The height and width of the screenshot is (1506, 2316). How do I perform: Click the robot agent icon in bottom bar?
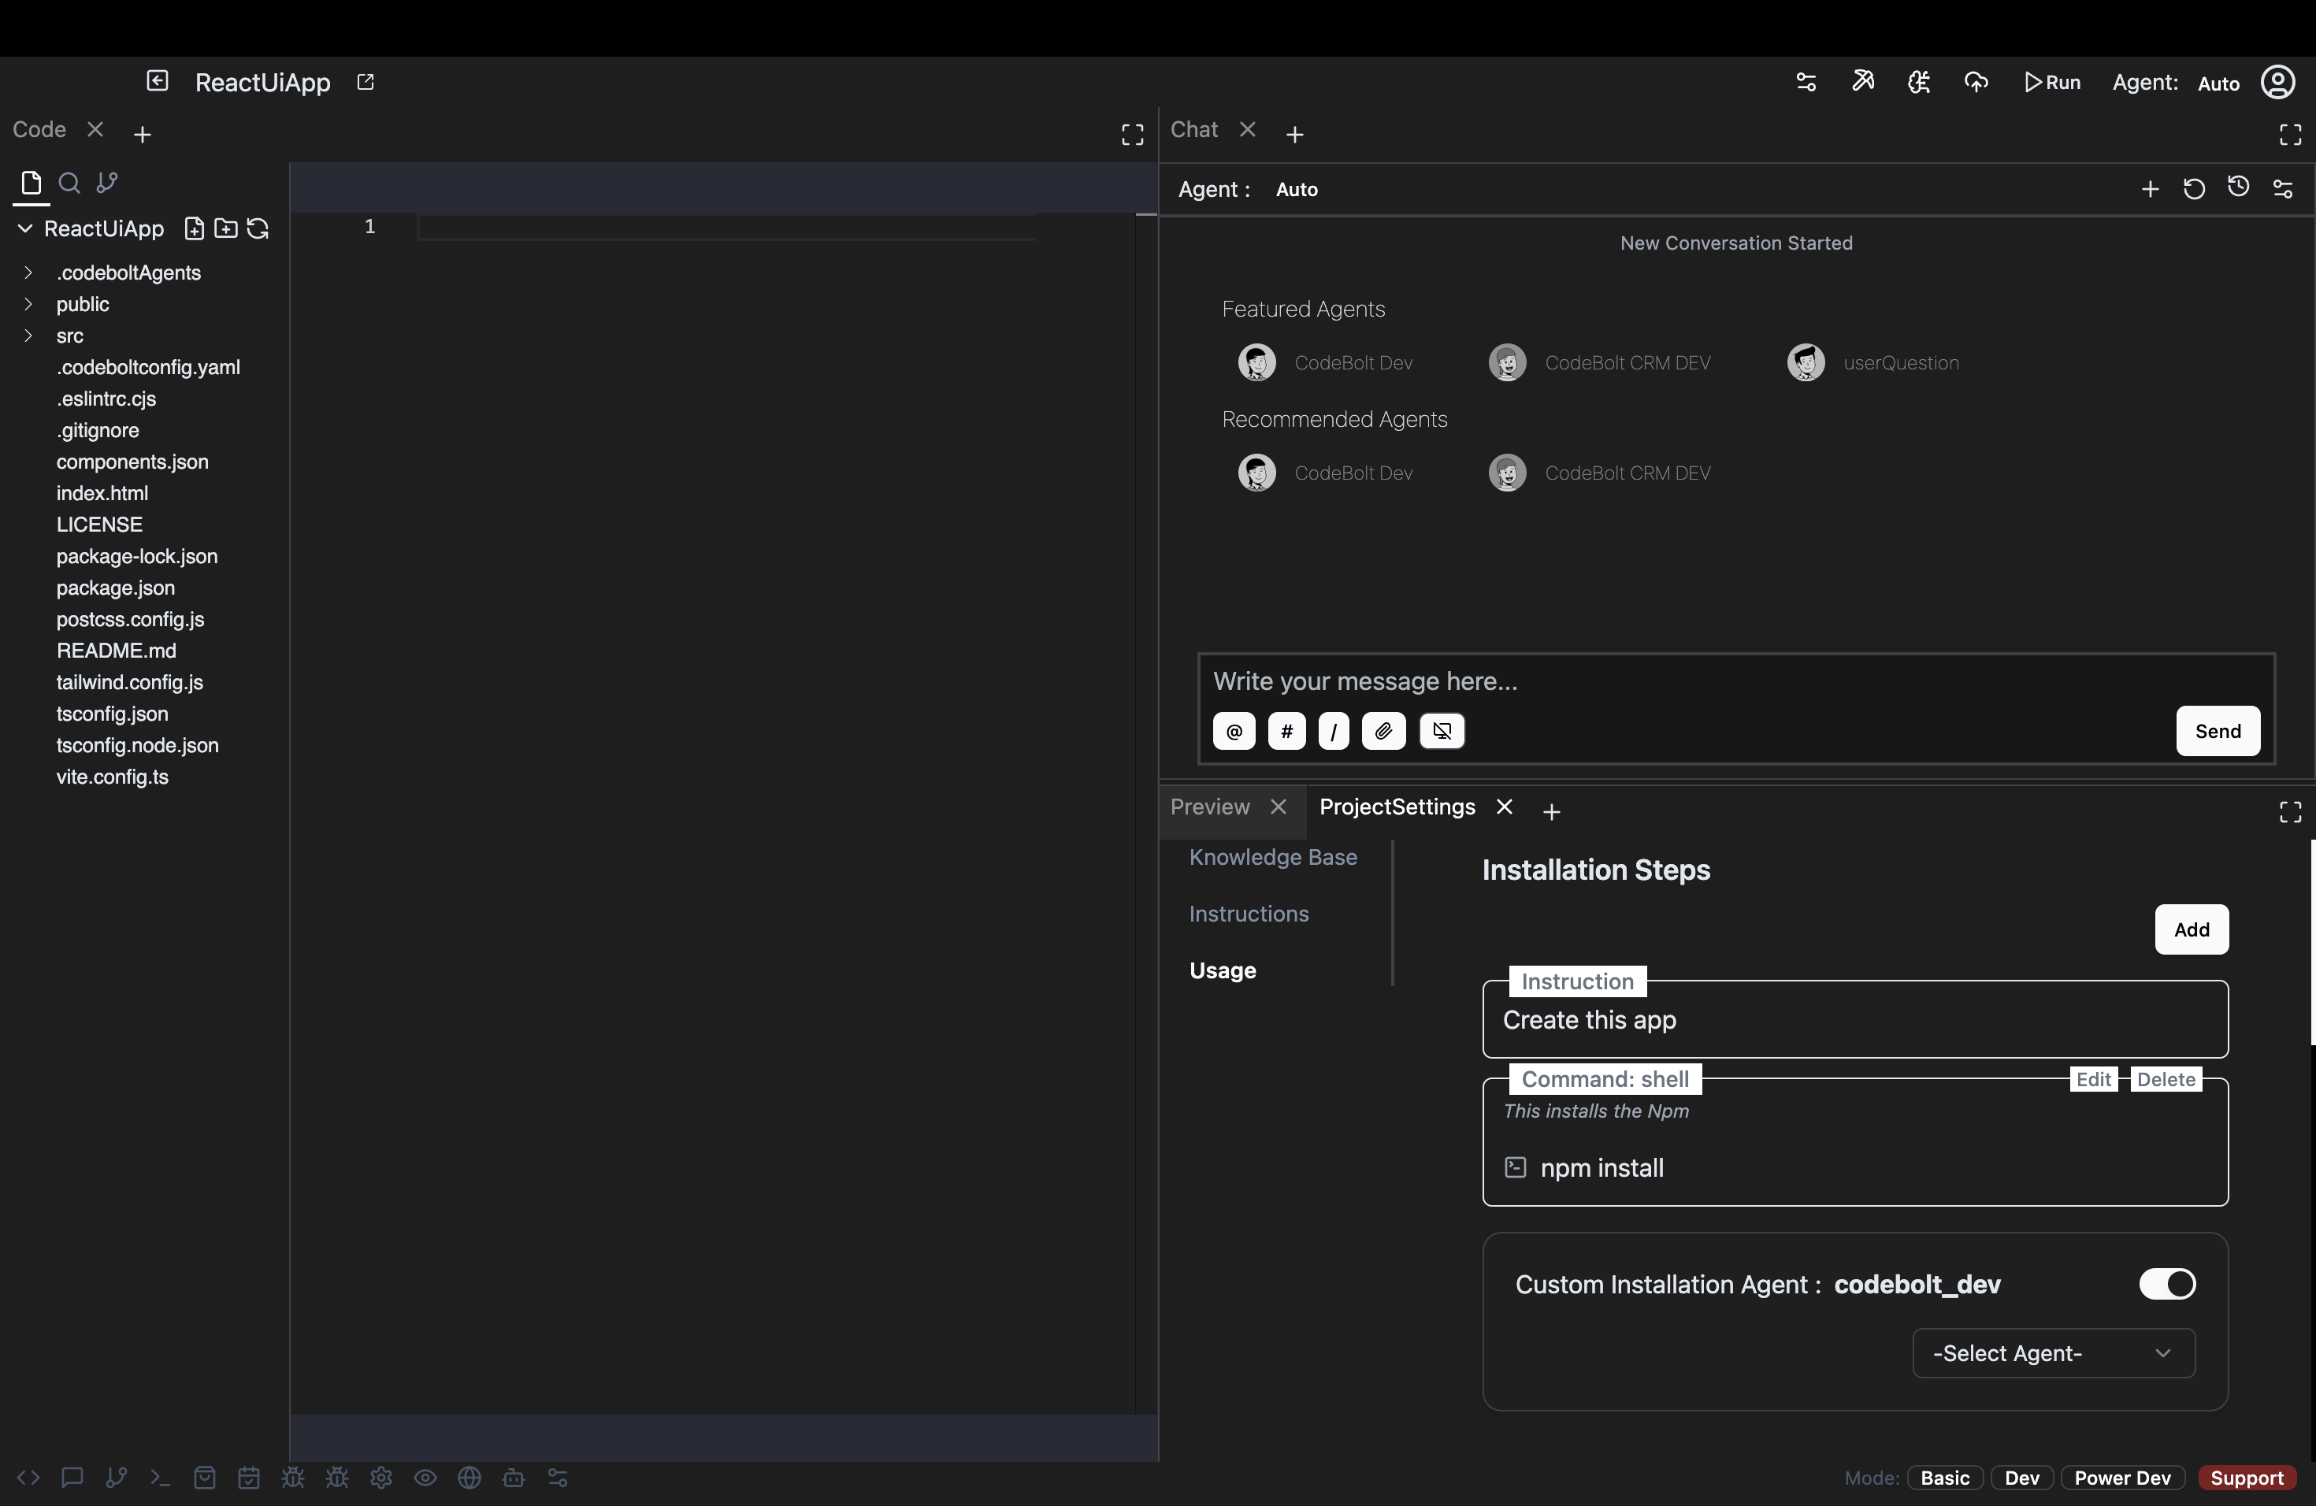coord(514,1478)
